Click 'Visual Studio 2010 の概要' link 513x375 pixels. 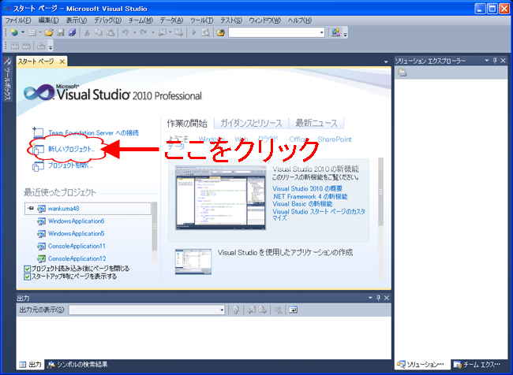tap(308, 189)
